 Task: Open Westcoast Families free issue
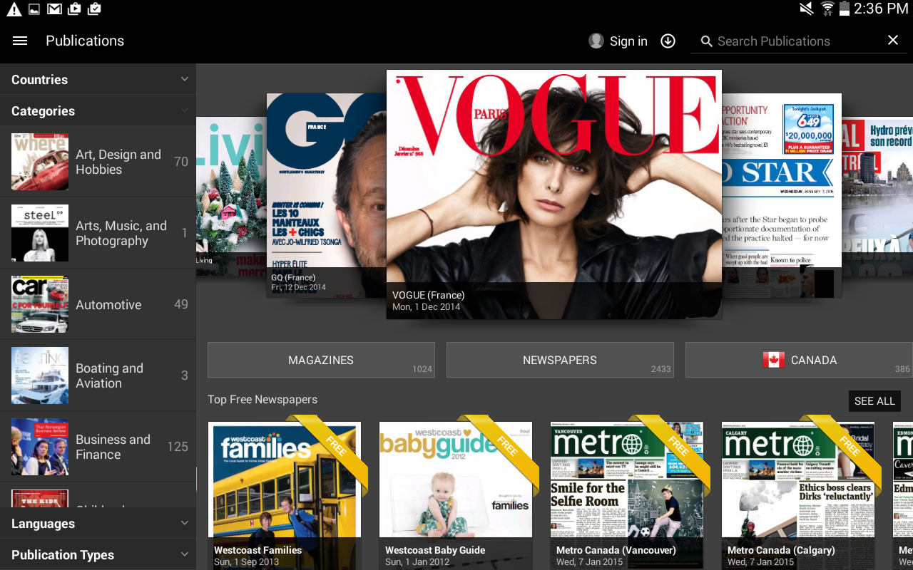pyautogui.click(x=285, y=496)
